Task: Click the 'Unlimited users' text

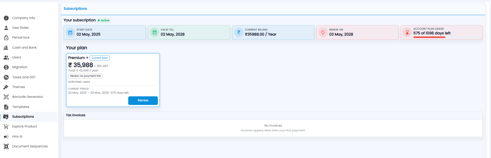Action: pyautogui.click(x=79, y=82)
